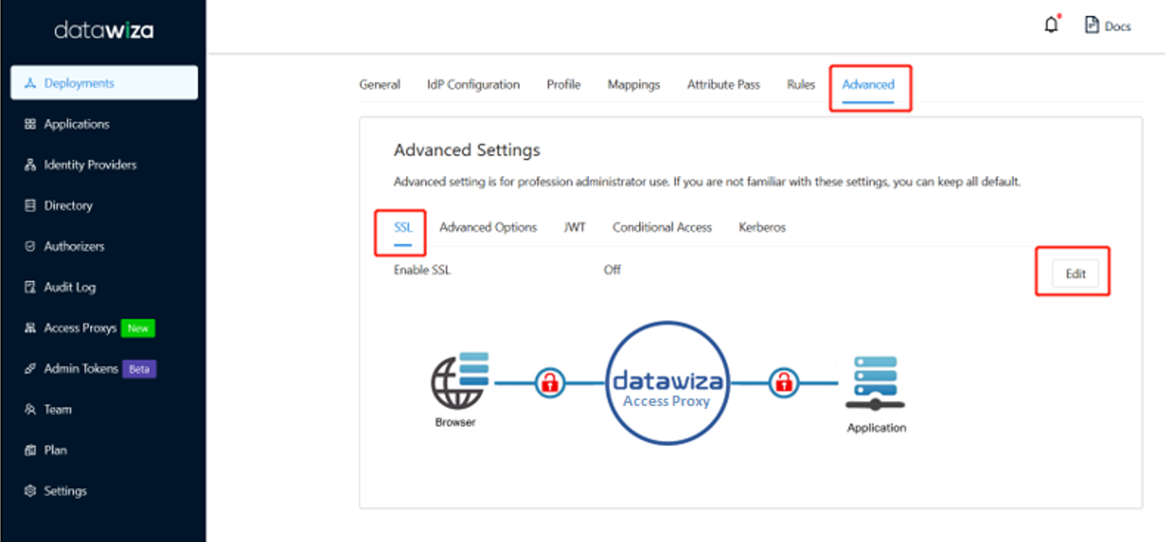Click the Edit button for SSL

coord(1075,273)
